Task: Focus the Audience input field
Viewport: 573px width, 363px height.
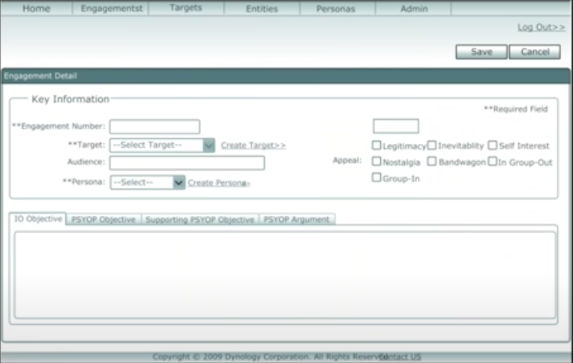Action: [187, 163]
